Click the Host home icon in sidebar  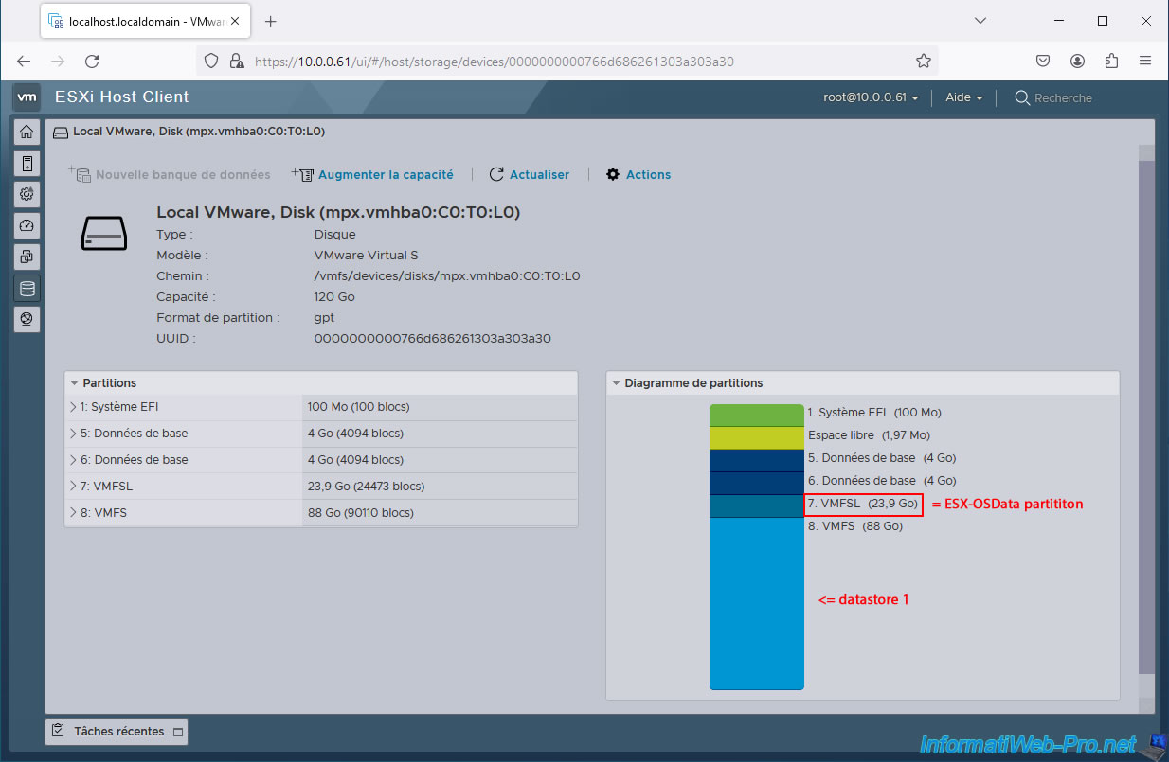click(27, 133)
